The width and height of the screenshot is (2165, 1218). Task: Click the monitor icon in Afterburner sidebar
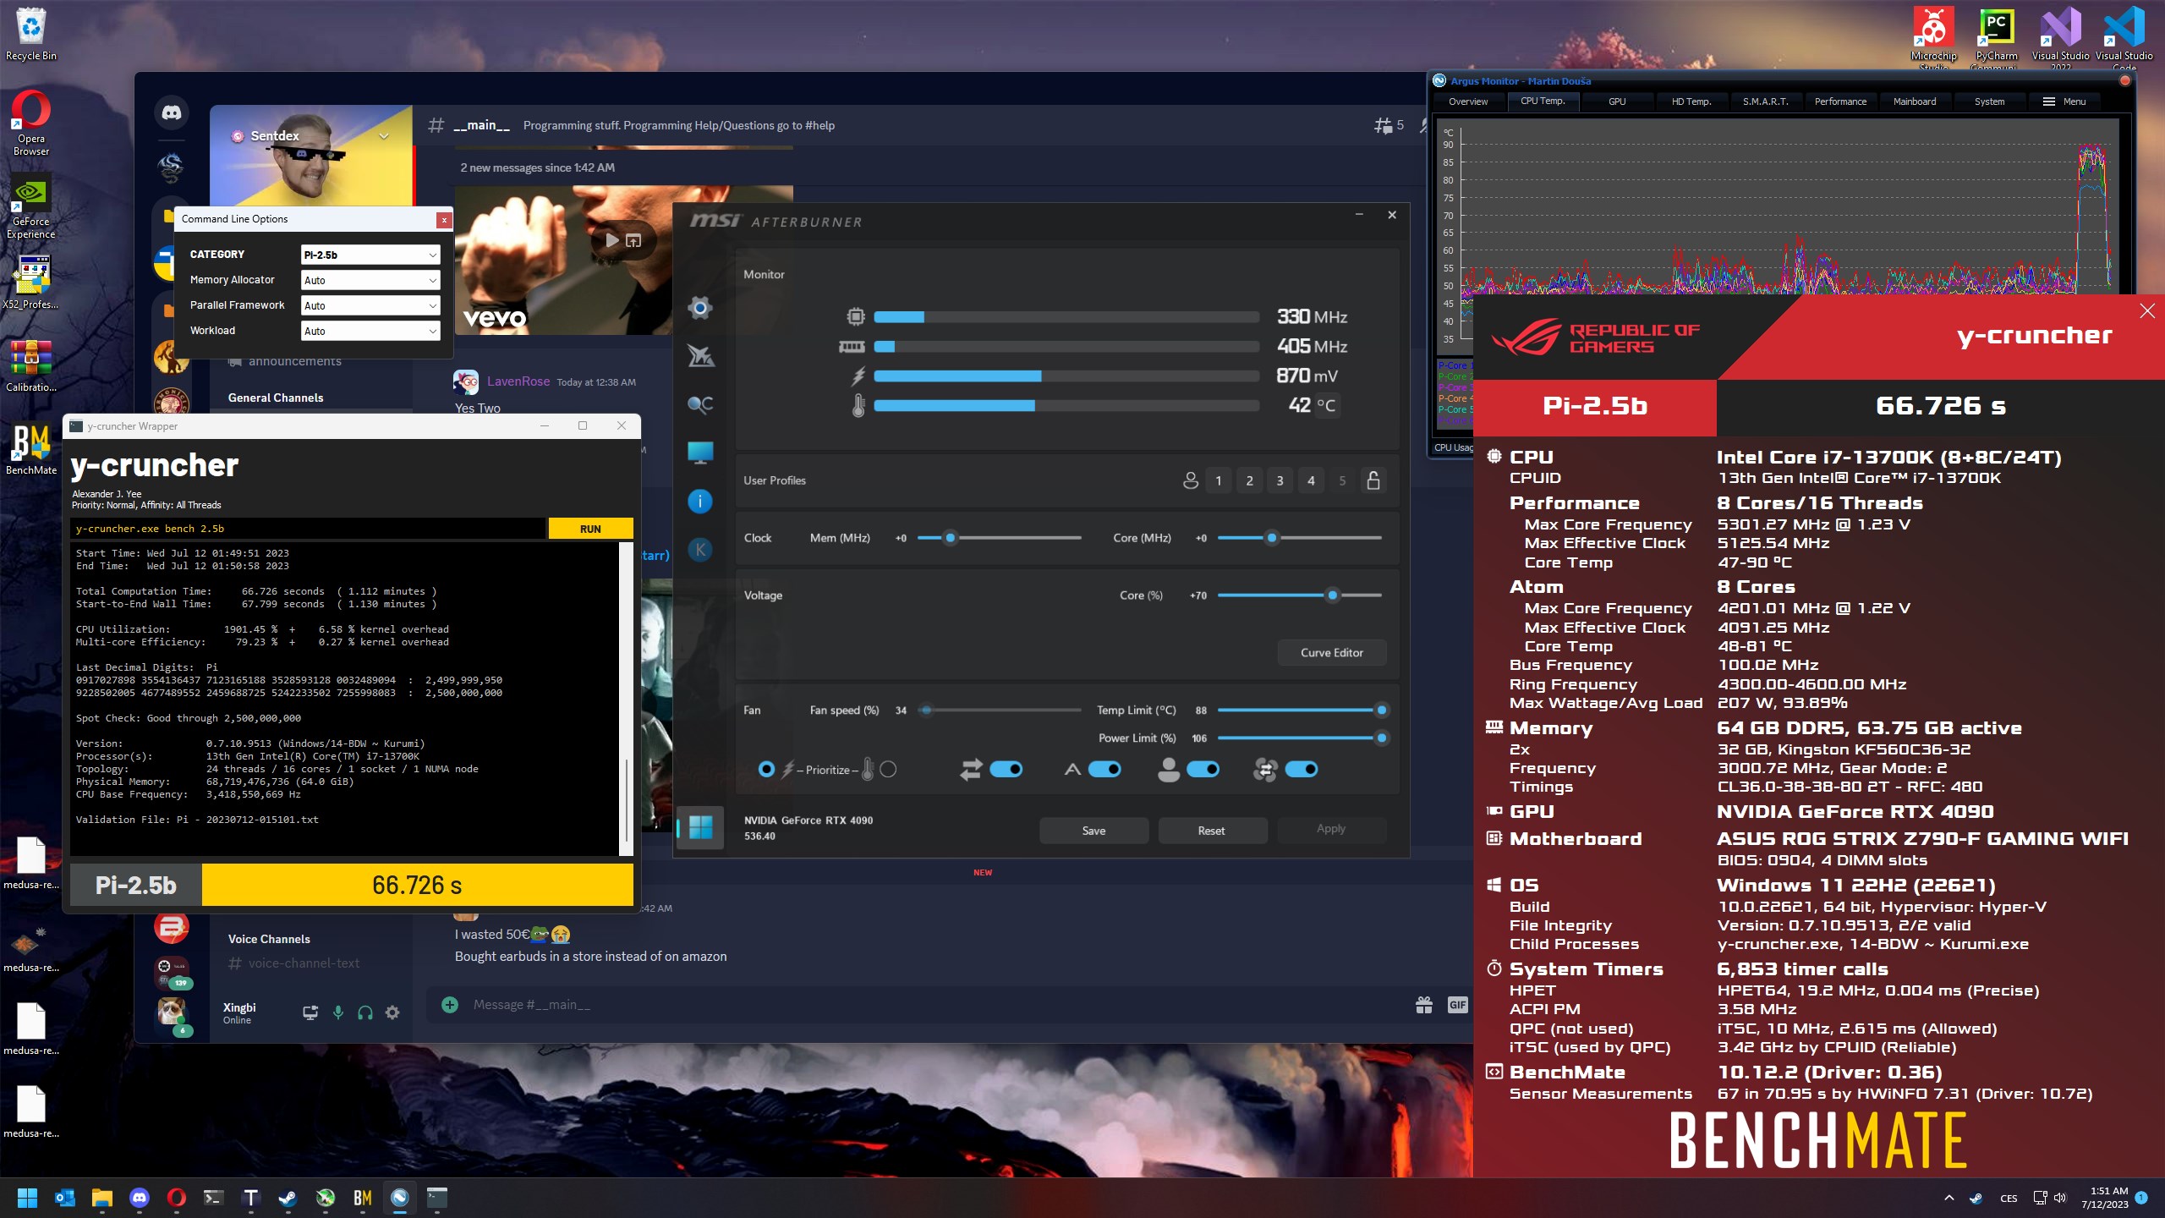coord(700,453)
